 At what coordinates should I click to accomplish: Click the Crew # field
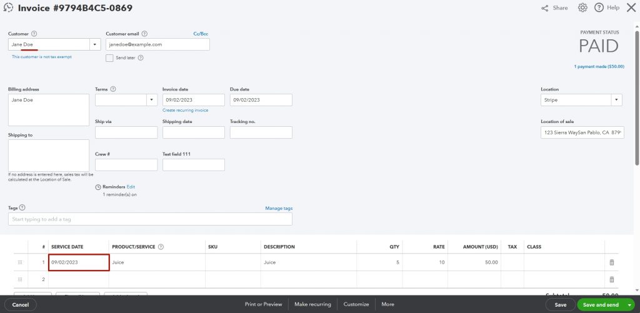click(x=126, y=165)
